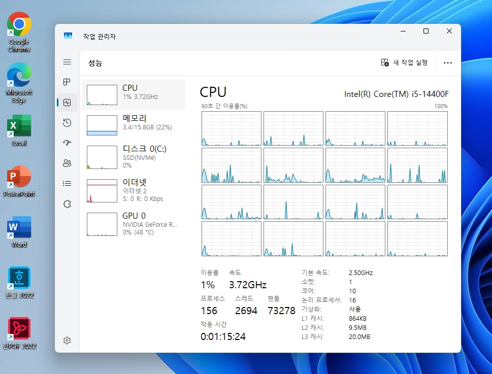Image resolution: width=492 pixels, height=374 pixels.
Task: Click the 156 processes count value
Action: point(209,311)
